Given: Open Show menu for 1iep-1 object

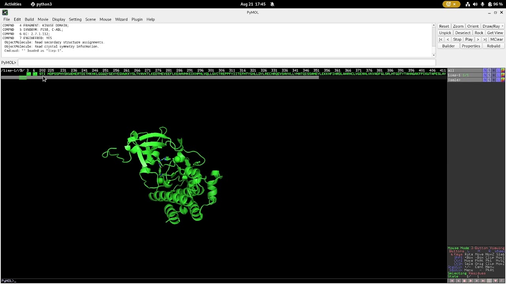Looking at the screenshot, I should point(489,75).
